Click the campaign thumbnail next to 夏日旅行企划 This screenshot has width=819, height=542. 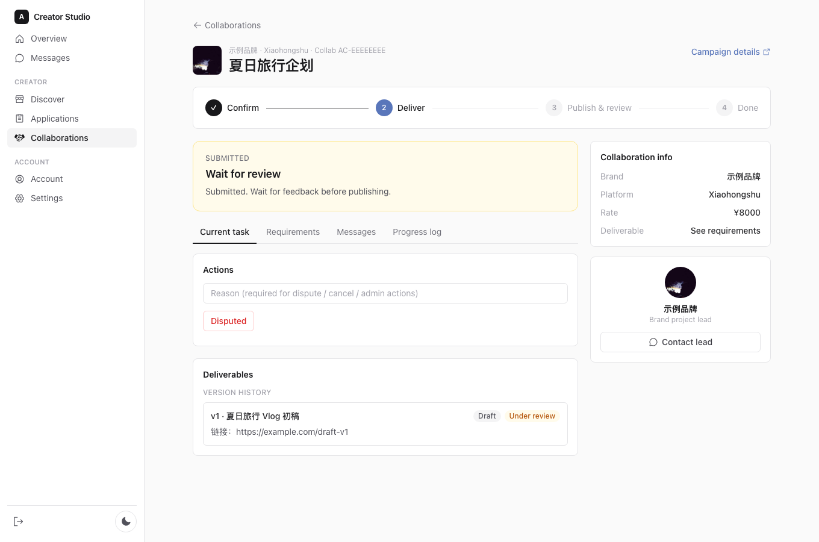click(207, 60)
